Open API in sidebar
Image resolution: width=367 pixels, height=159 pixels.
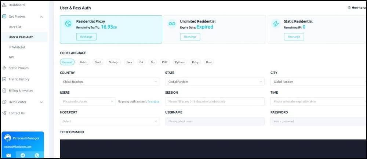tap(11, 57)
